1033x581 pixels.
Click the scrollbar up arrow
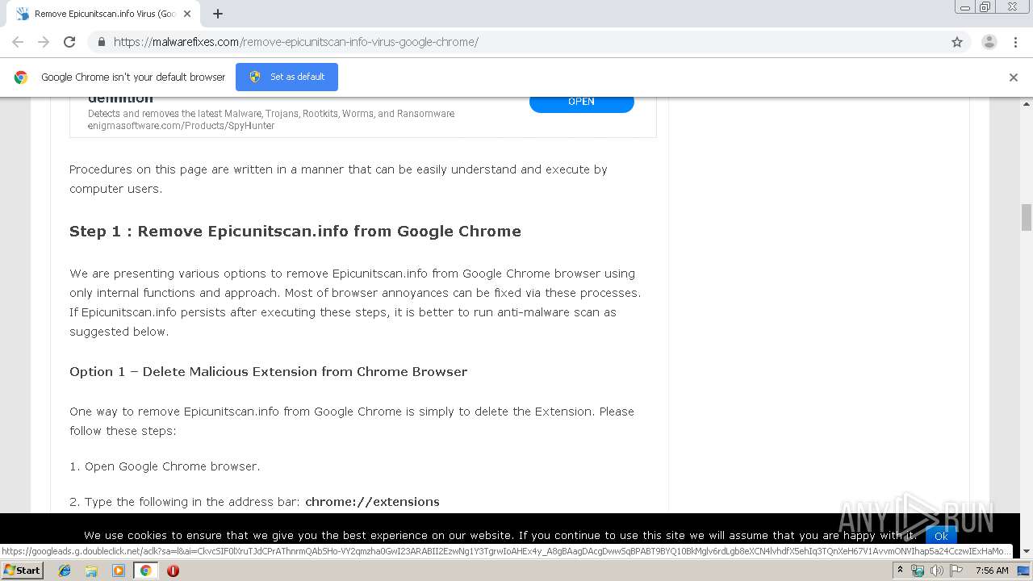(x=1027, y=103)
